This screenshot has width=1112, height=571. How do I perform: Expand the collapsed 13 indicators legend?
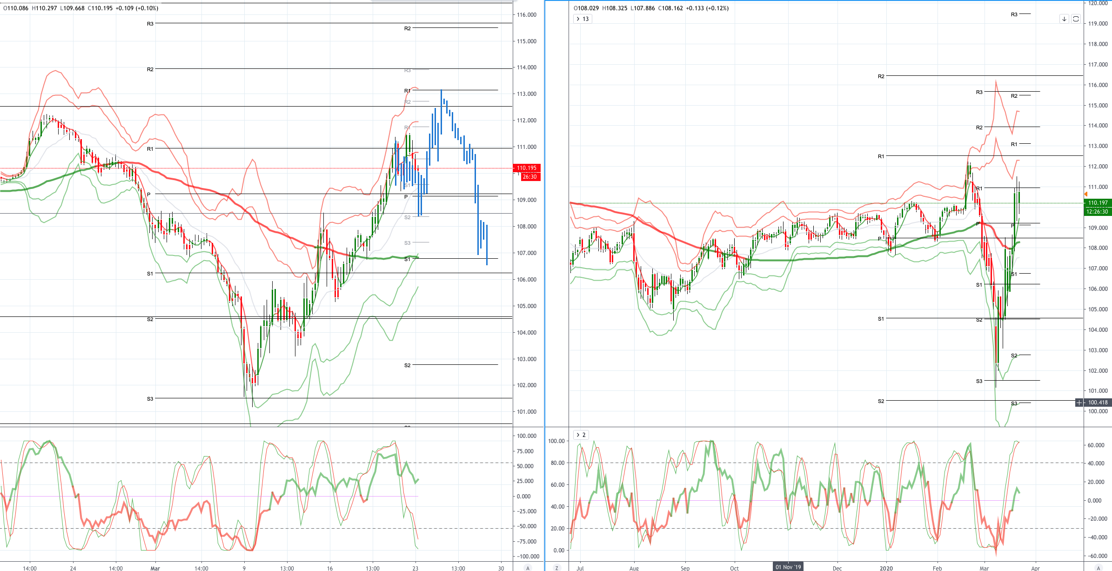pyautogui.click(x=582, y=19)
